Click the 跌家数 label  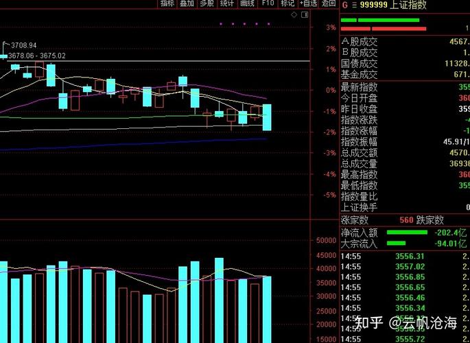(430, 220)
